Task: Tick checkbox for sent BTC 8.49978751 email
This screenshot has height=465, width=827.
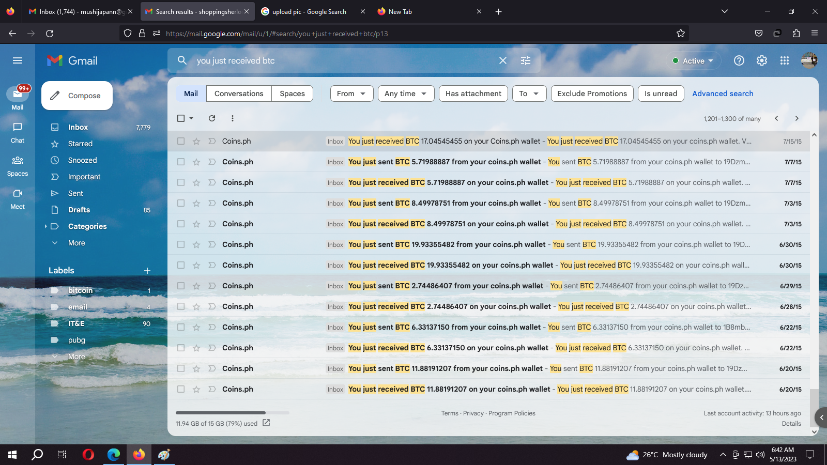Action: pos(181,203)
